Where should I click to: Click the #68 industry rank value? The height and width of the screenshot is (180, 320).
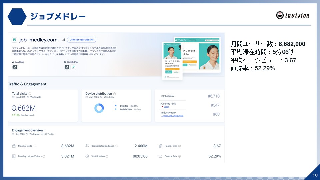216,114
